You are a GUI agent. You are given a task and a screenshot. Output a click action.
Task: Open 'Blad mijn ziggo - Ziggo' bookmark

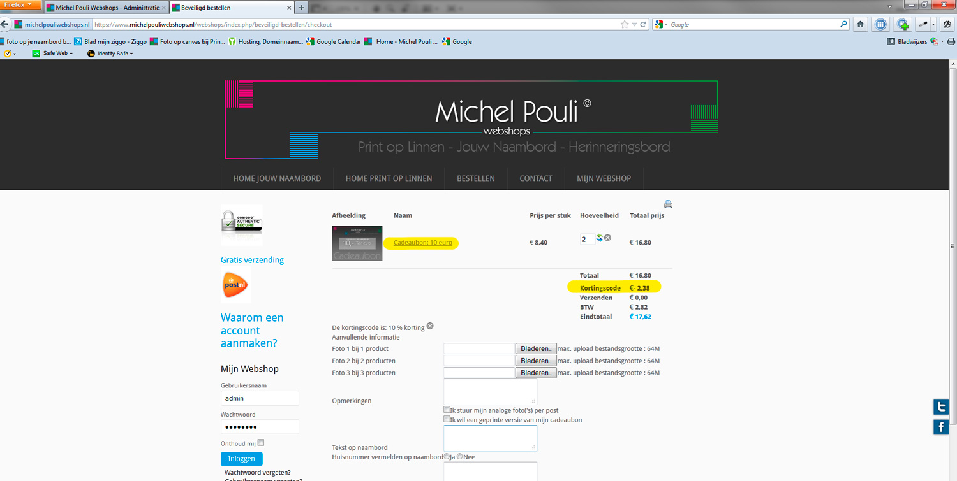(110, 41)
